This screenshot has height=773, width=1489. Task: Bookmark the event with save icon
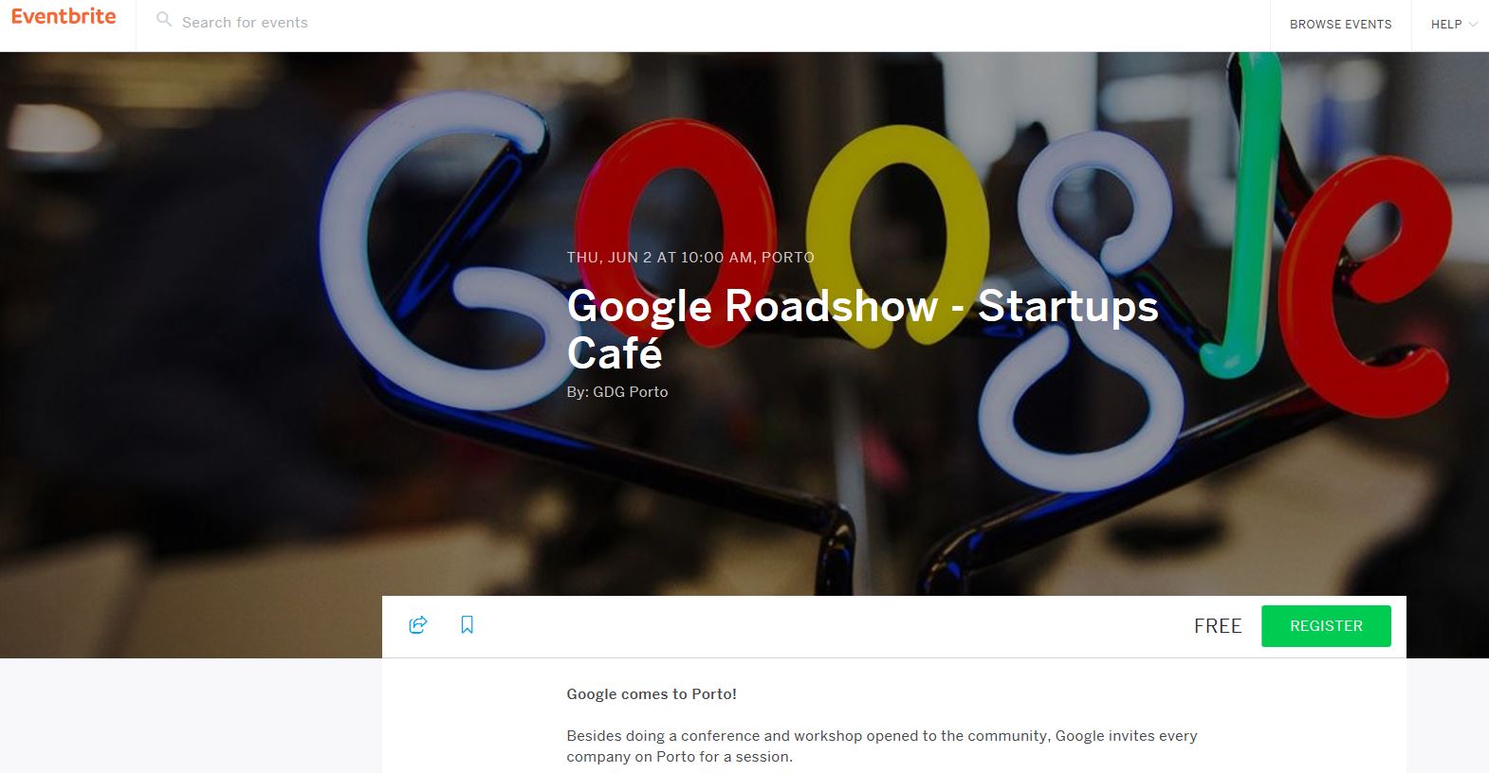tap(467, 624)
